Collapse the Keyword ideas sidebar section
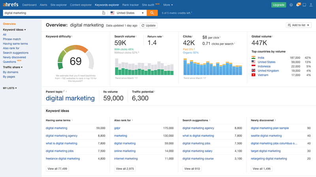The image size is (316, 177). pyautogui.click(x=14, y=30)
